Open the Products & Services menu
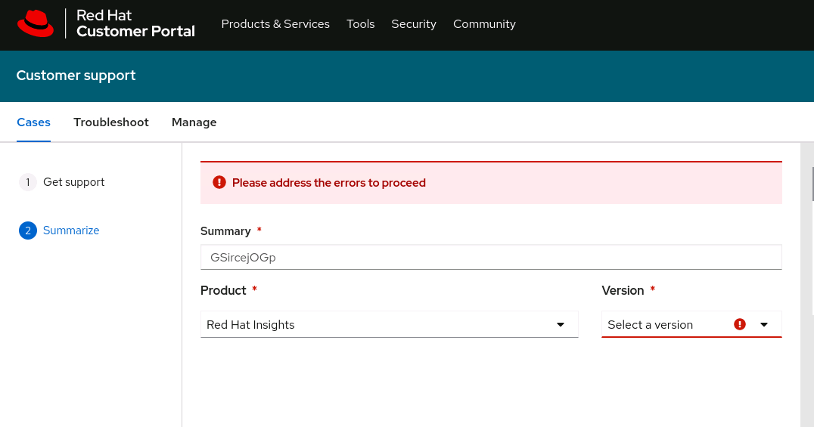 click(x=275, y=24)
